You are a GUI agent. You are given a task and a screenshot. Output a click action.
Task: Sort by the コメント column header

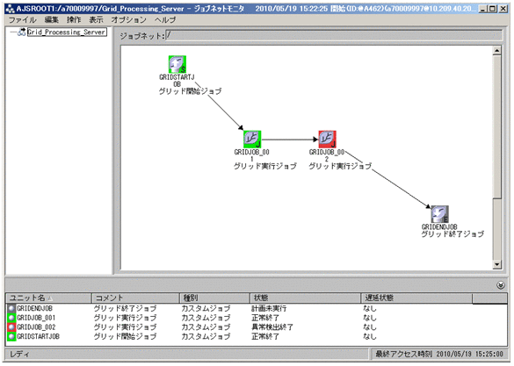(x=135, y=298)
